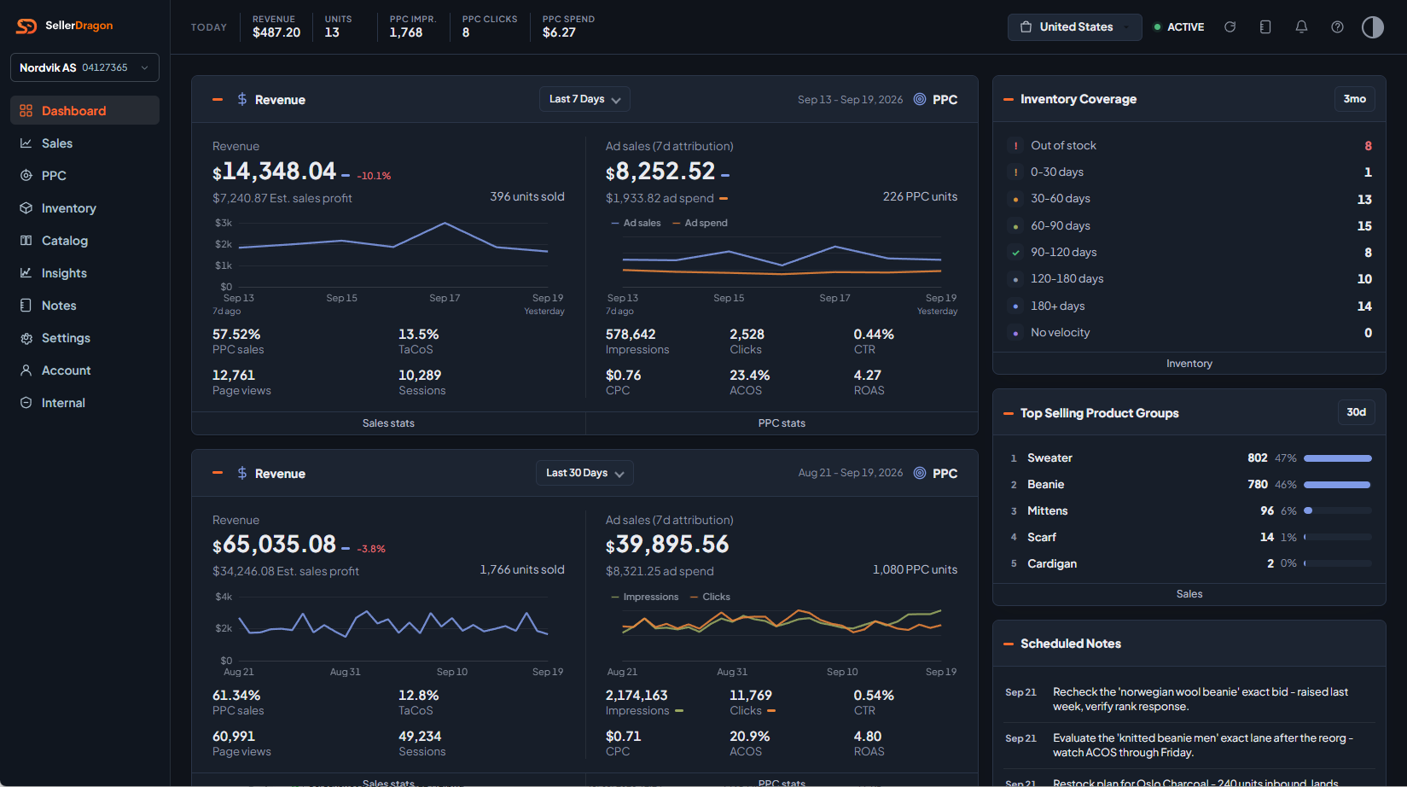Click the SellerDragon logo icon
Image resolution: width=1407 pixels, height=787 pixels.
click(26, 26)
